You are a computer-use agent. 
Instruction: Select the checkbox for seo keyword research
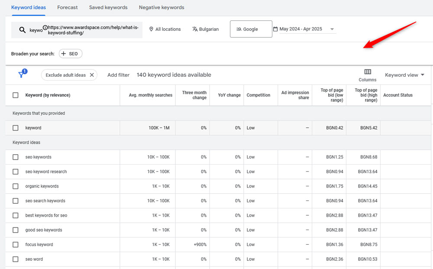click(16, 172)
